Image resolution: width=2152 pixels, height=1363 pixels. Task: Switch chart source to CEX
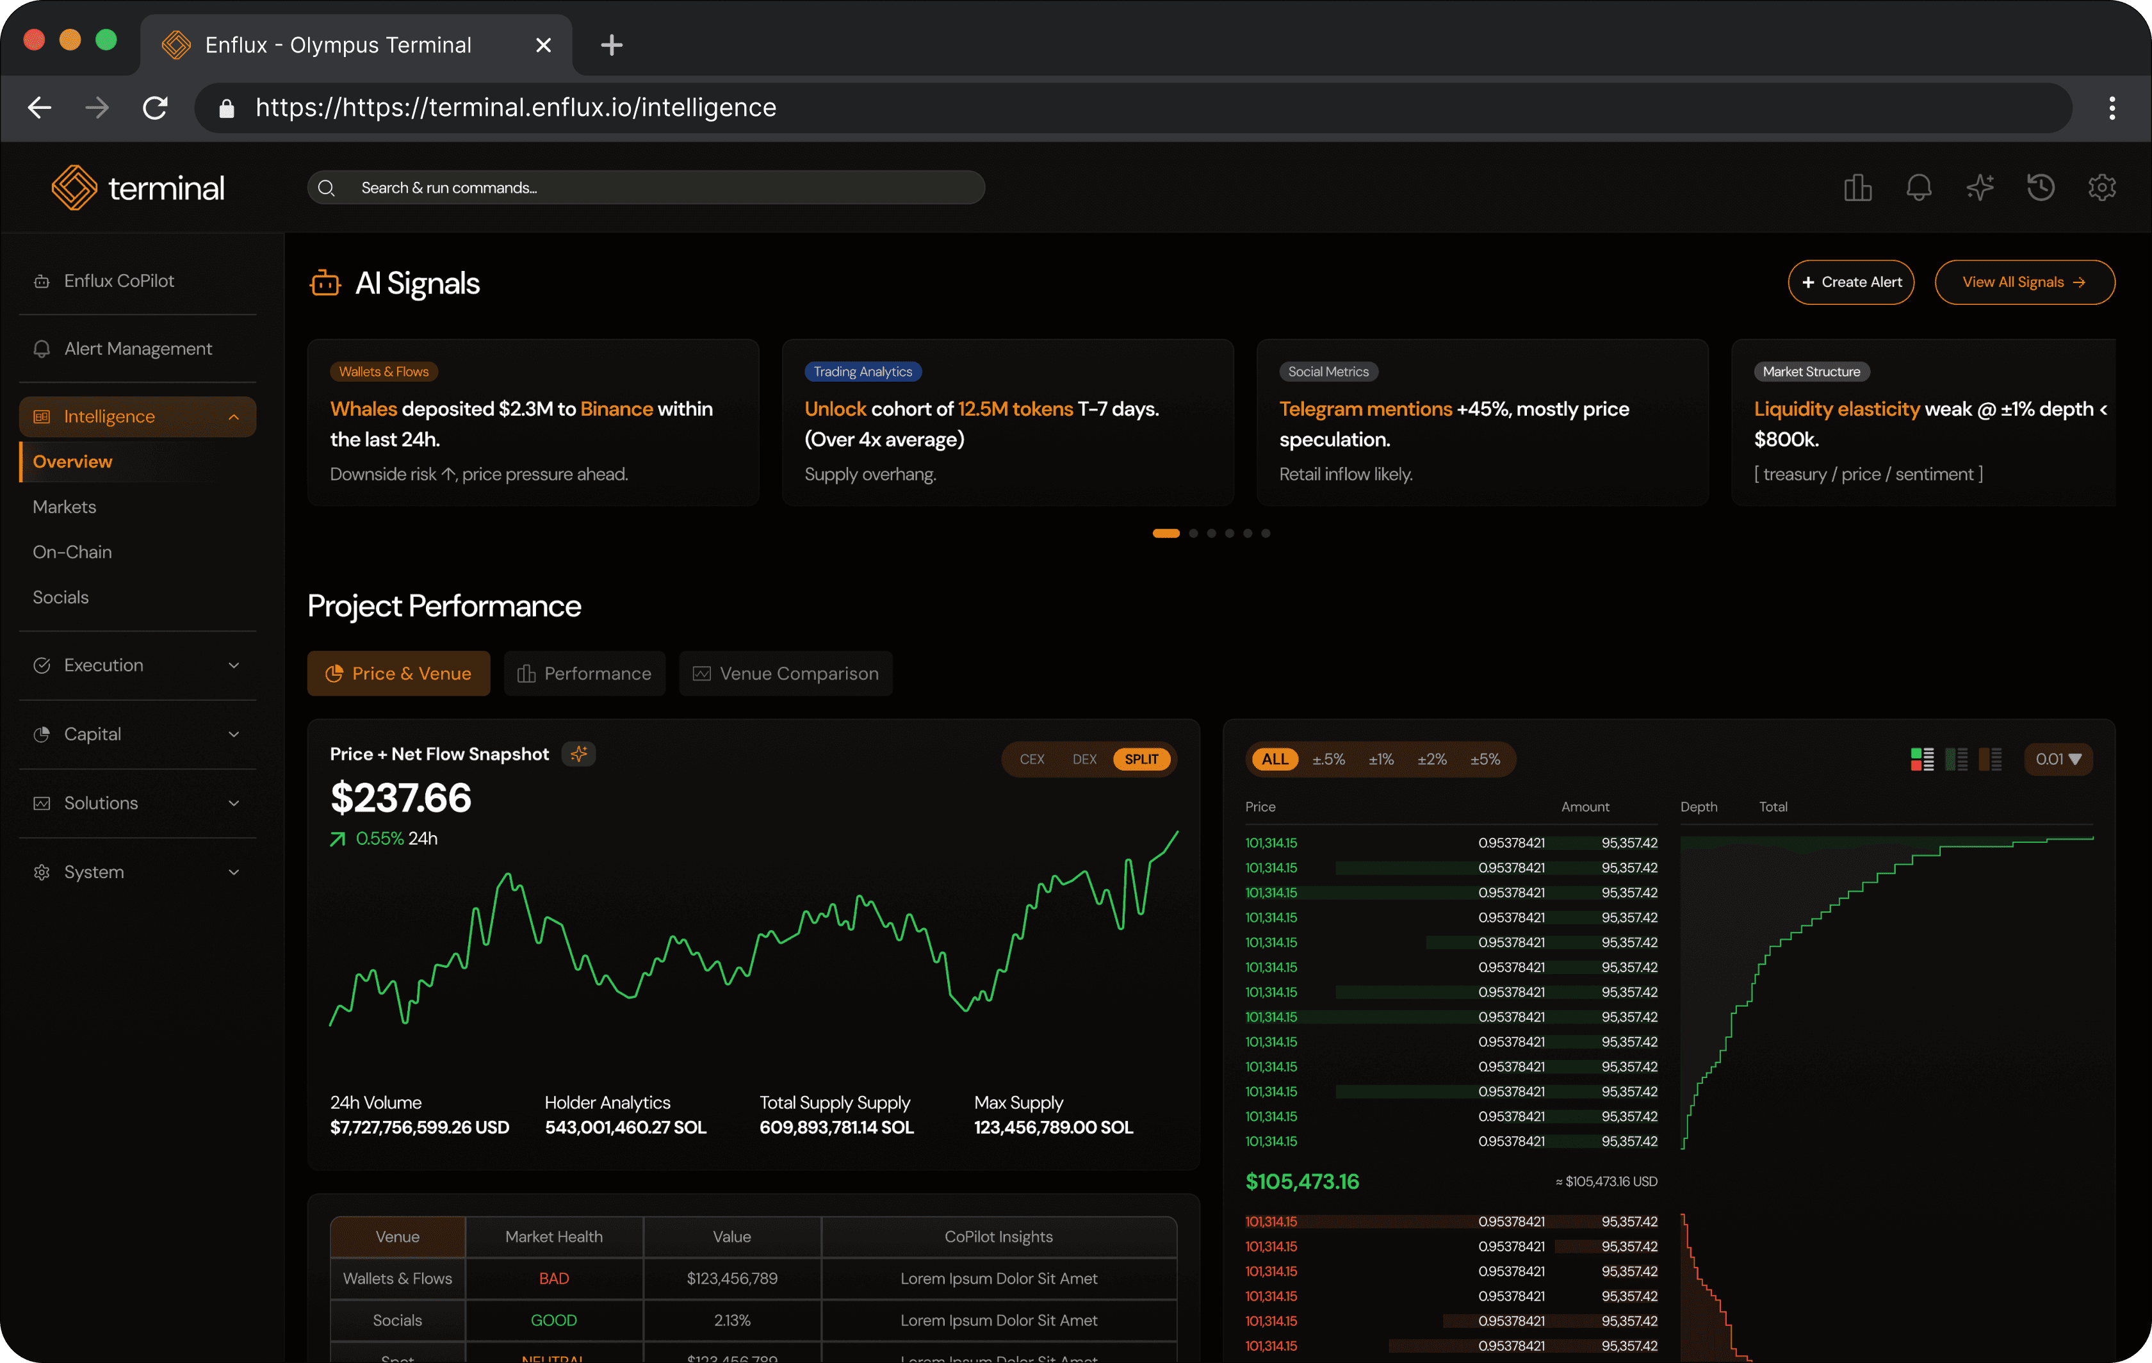point(1031,759)
